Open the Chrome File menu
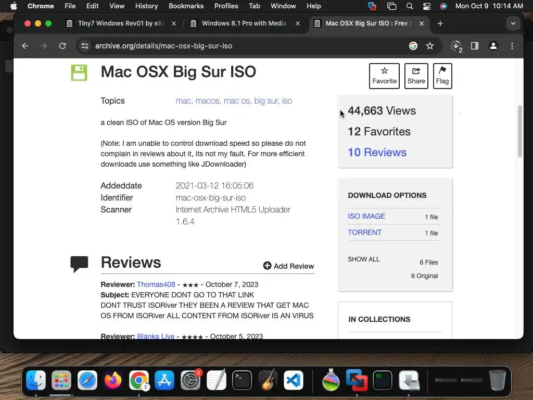 70,6
